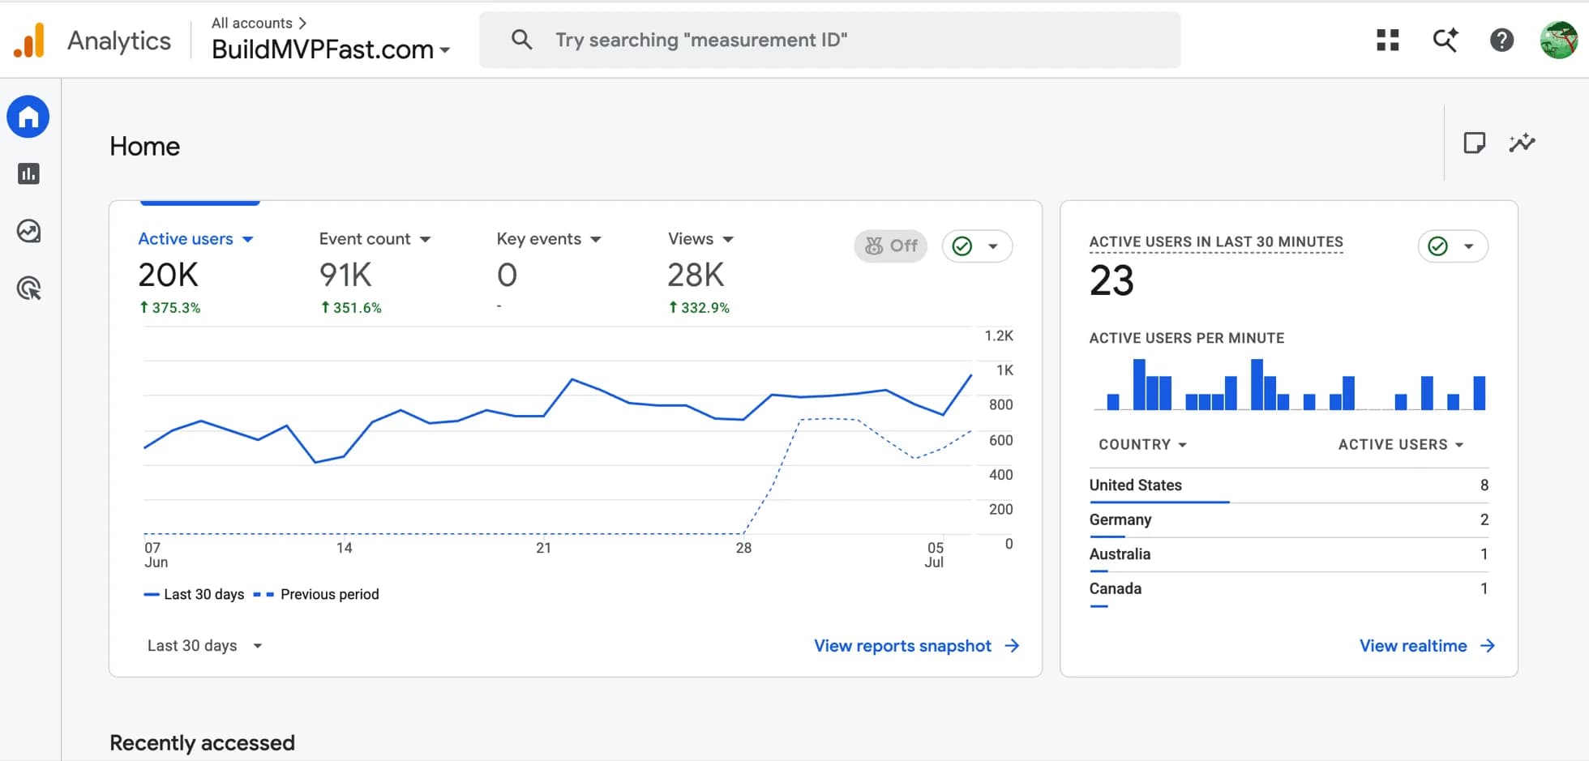Click the Previous period legend entry

[316, 594]
